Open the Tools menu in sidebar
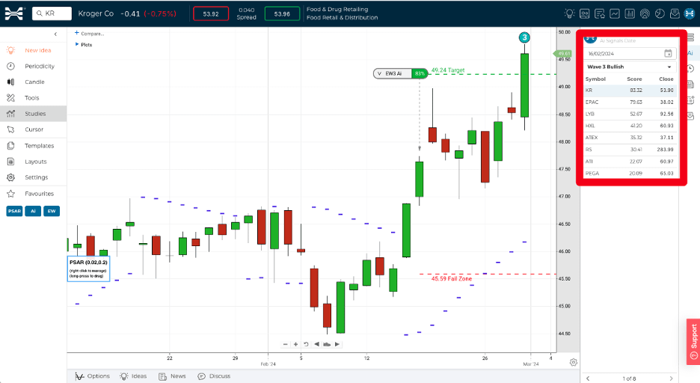The width and height of the screenshot is (700, 383). [34, 98]
